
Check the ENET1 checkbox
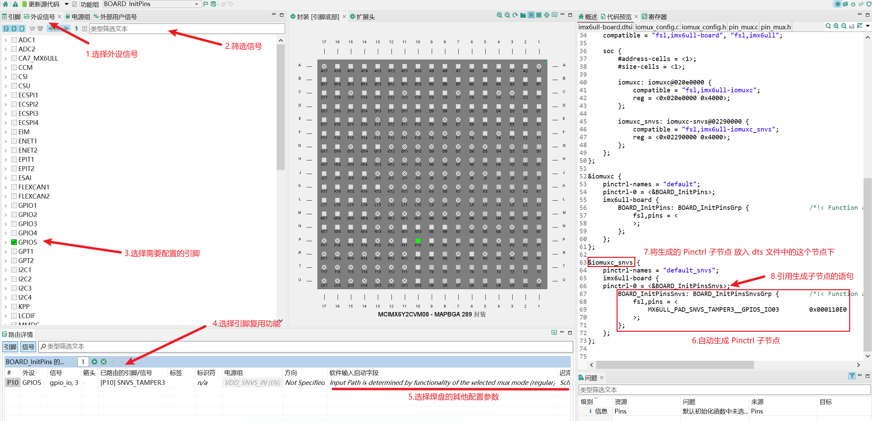tap(14, 141)
